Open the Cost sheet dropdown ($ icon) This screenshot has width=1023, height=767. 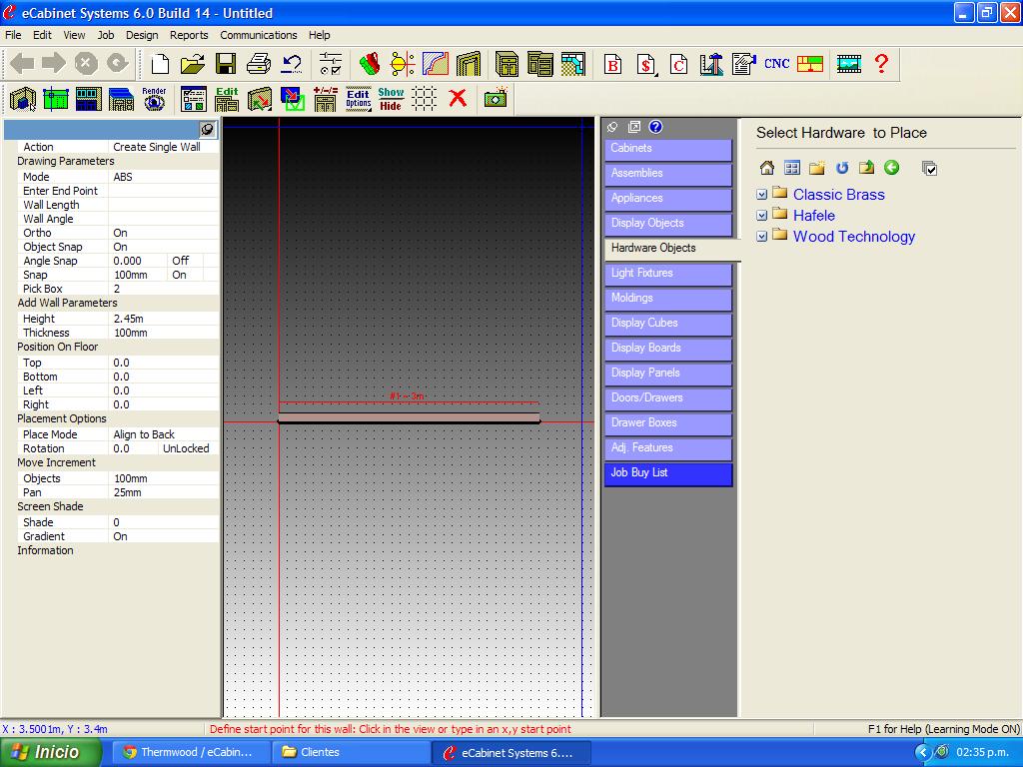tap(646, 64)
